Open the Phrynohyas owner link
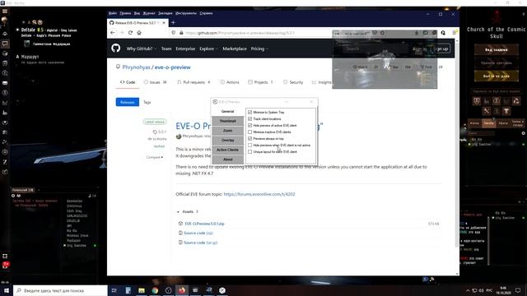 (x=136, y=67)
